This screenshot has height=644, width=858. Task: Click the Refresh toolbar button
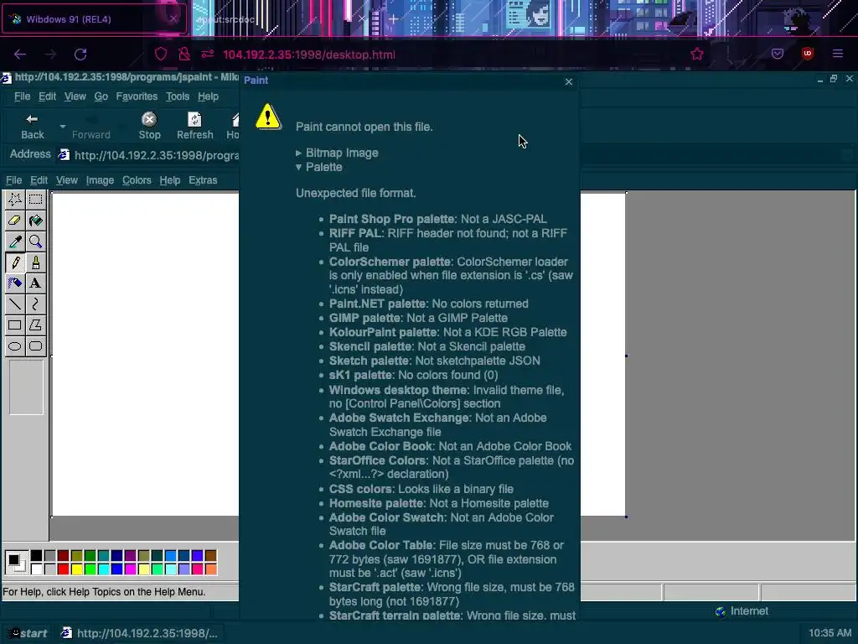click(194, 127)
